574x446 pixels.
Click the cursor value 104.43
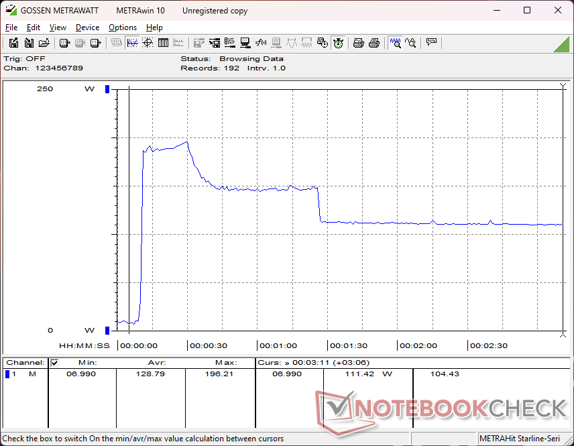coord(445,374)
